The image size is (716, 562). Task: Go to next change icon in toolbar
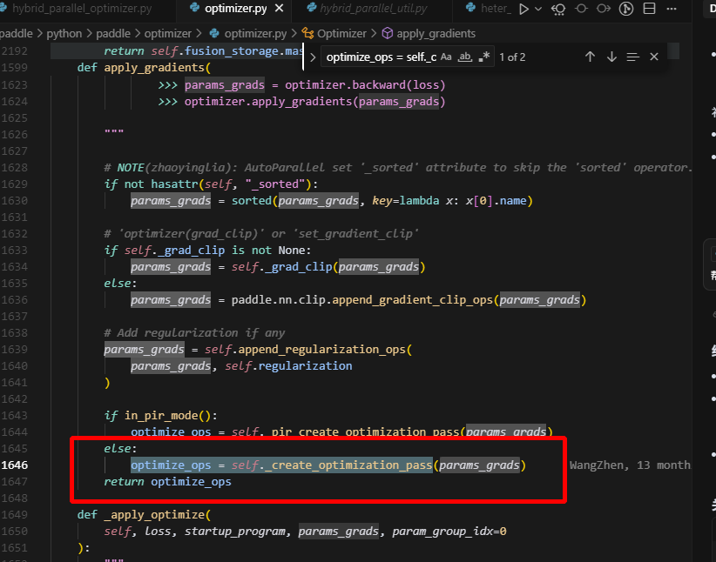[x=603, y=10]
